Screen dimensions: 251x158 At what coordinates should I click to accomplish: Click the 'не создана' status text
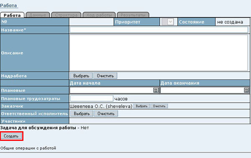click(230, 22)
